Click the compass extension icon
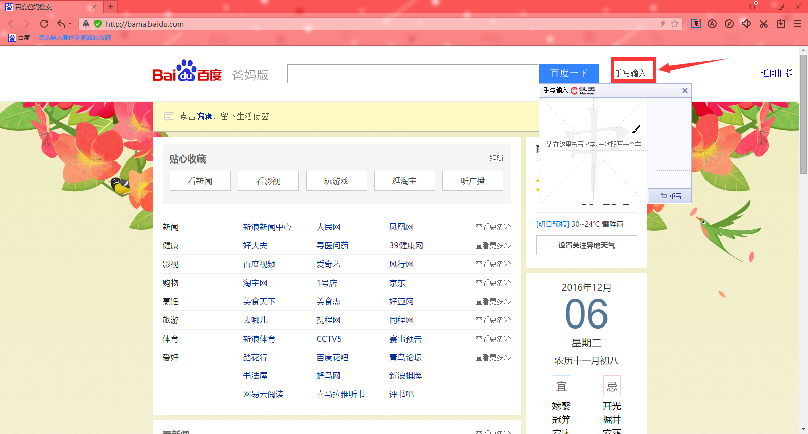The width and height of the screenshot is (808, 434). (x=729, y=24)
